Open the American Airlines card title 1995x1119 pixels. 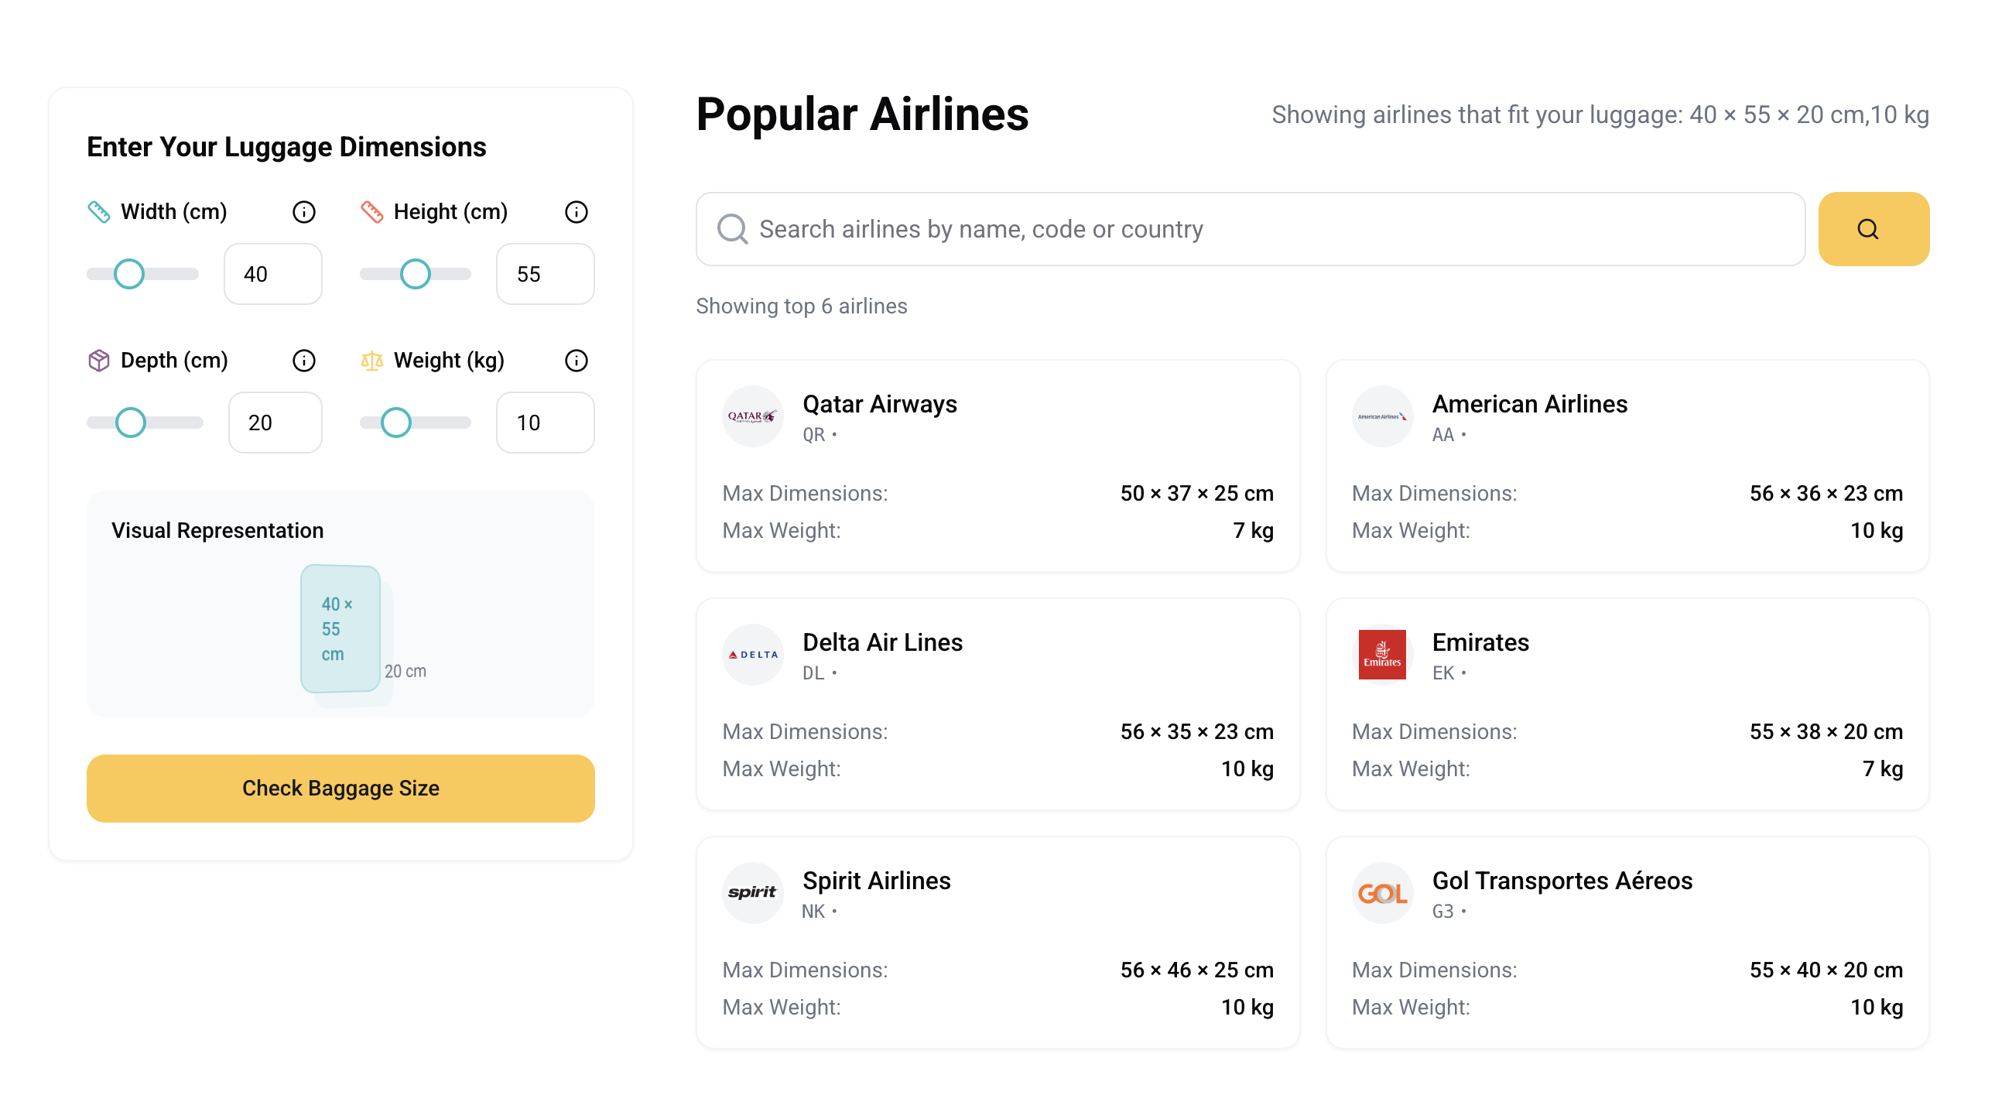(x=1530, y=403)
